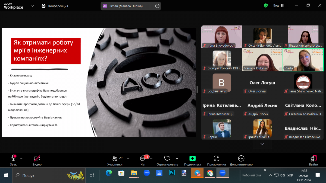Expand the Zoom Workplace dropdown chevron
Image resolution: width=326 pixels, height=183 pixels.
(x=33, y=6)
